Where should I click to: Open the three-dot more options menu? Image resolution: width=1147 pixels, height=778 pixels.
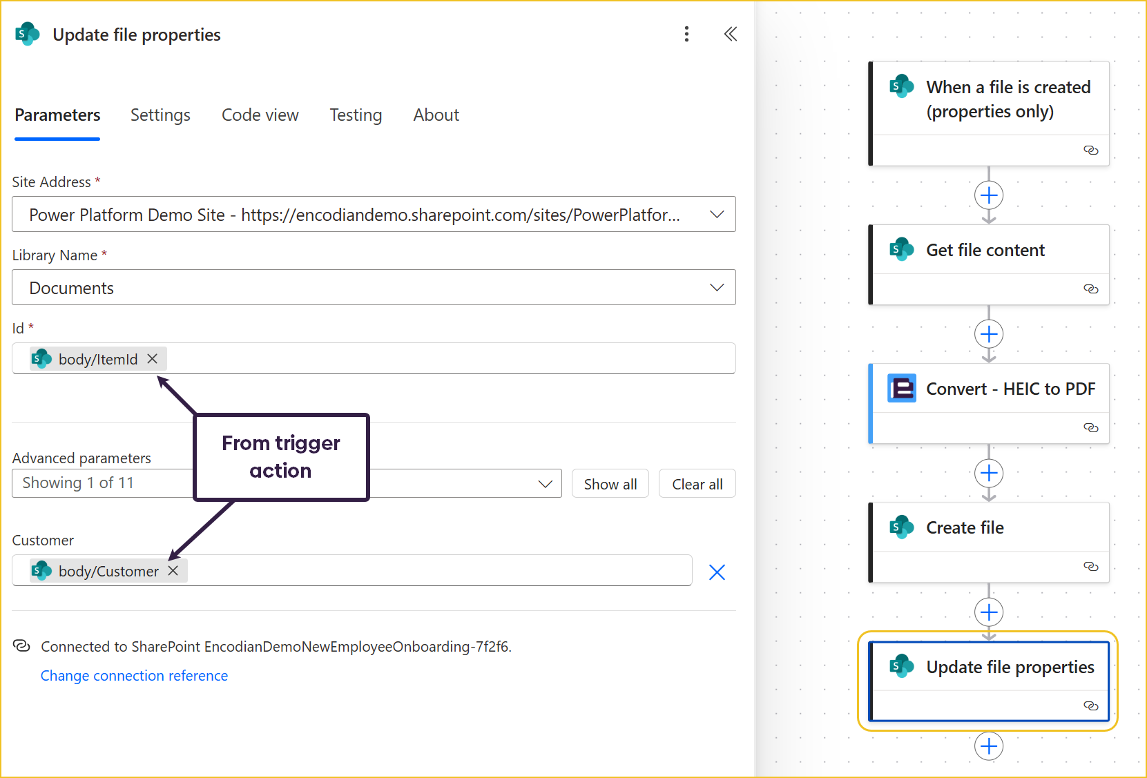coord(686,35)
